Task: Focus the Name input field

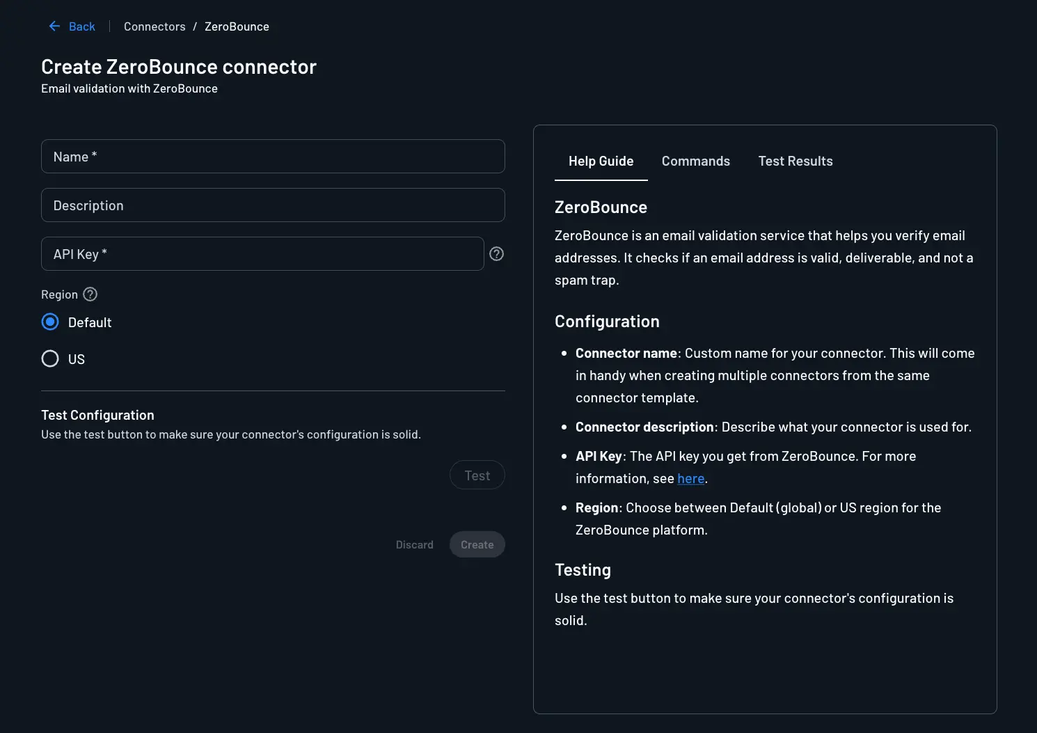Action: [273, 157]
